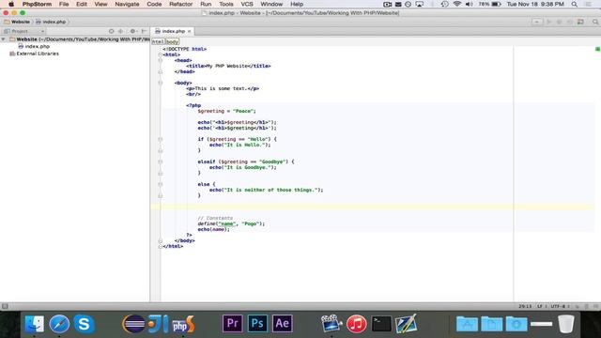Viewport: 601px width, 338px height.
Task: Click the Website breadcrumb in navigation bar
Action: 17,22
